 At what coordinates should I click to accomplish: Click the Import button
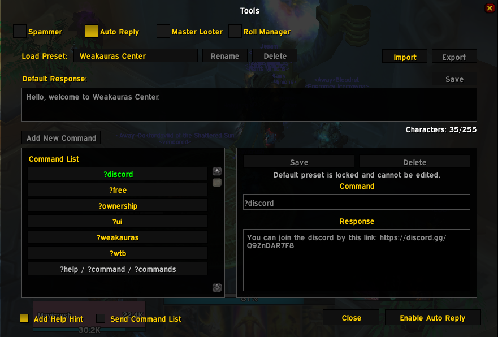(405, 57)
